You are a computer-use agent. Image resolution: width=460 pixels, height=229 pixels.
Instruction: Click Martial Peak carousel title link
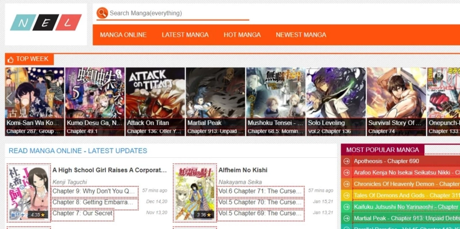(205, 123)
